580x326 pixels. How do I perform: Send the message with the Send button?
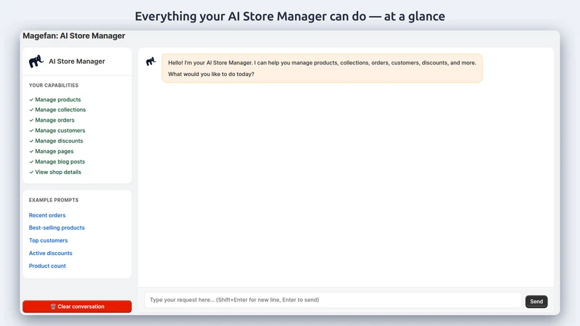pyautogui.click(x=536, y=301)
